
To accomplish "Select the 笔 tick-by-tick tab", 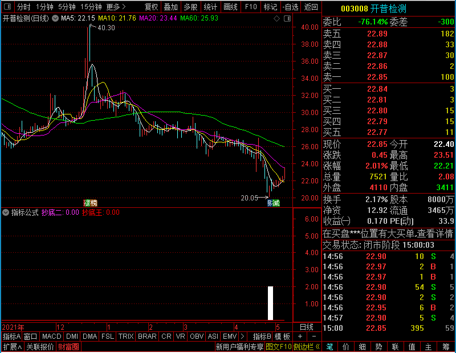I will pyautogui.click(x=329, y=347).
